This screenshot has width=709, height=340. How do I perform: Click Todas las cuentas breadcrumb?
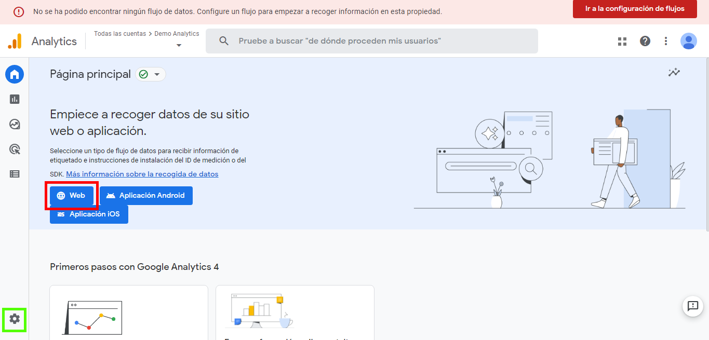point(120,34)
